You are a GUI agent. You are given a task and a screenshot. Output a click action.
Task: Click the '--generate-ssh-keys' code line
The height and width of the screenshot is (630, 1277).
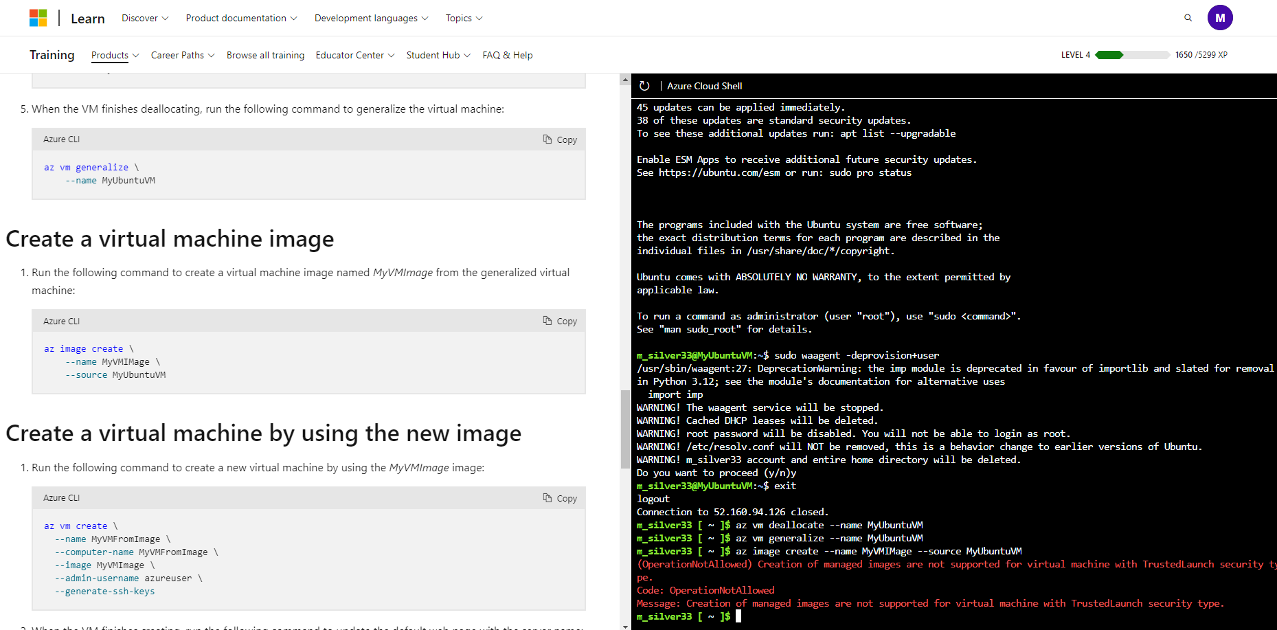click(x=104, y=592)
